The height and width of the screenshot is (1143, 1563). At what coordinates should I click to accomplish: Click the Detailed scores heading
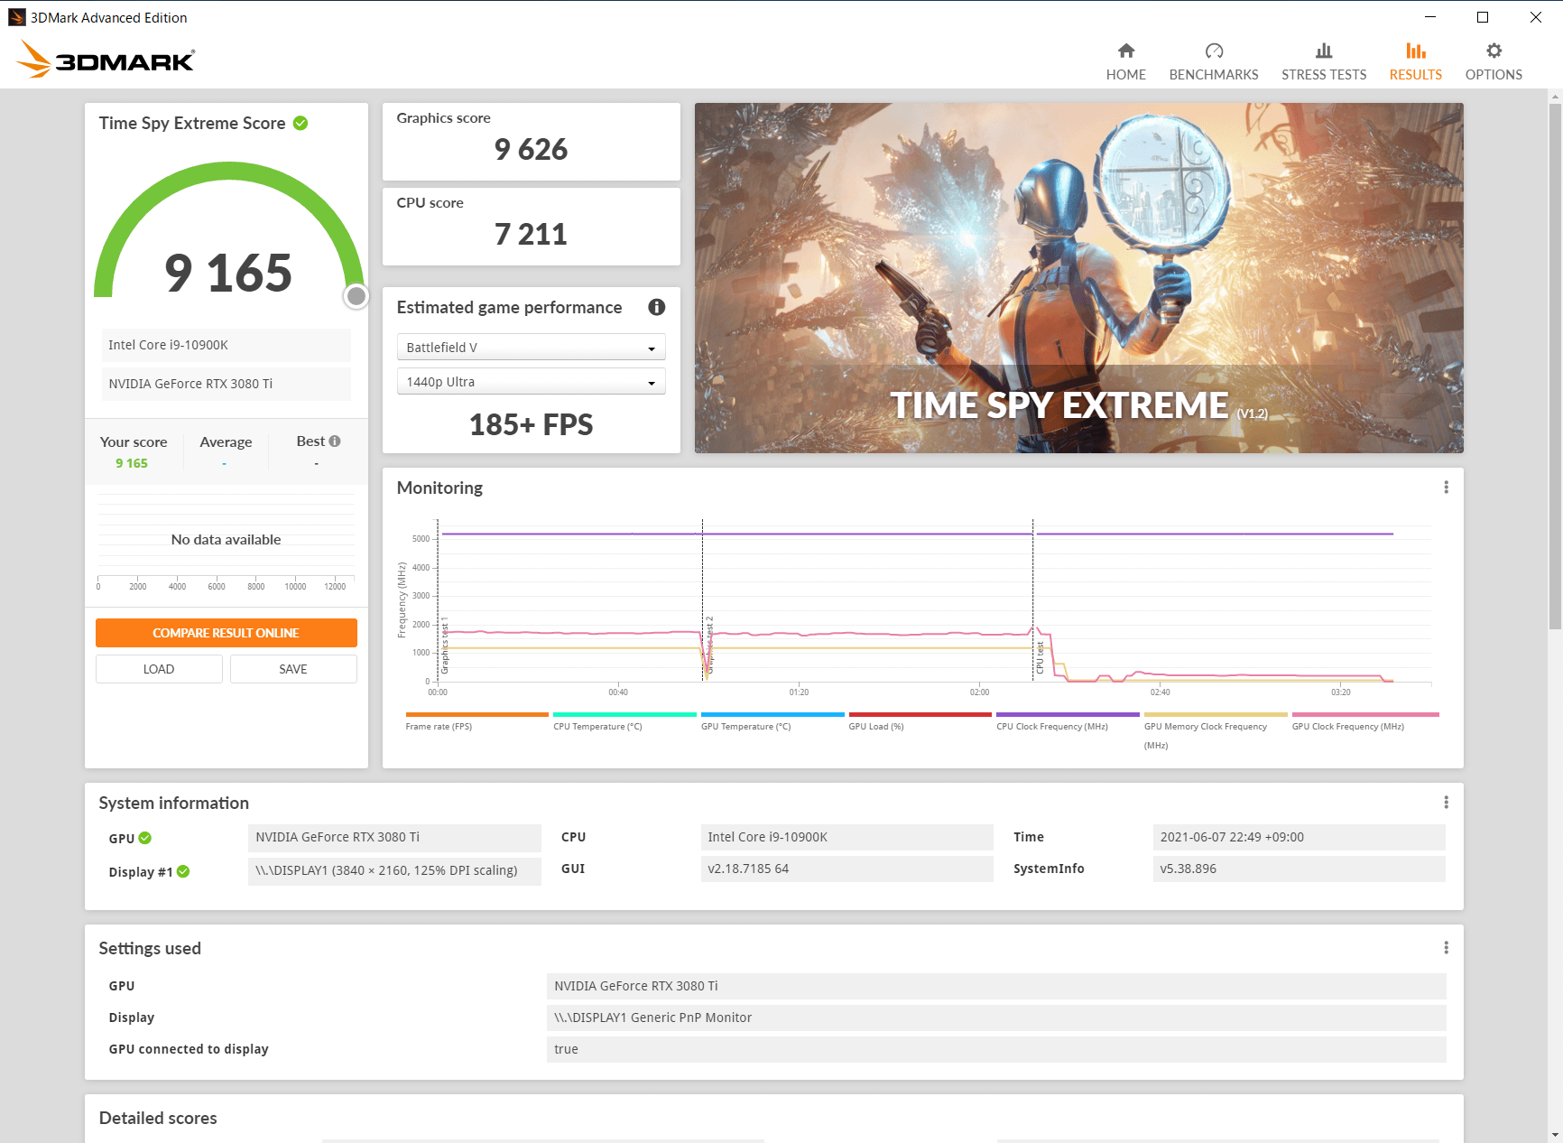(158, 1118)
